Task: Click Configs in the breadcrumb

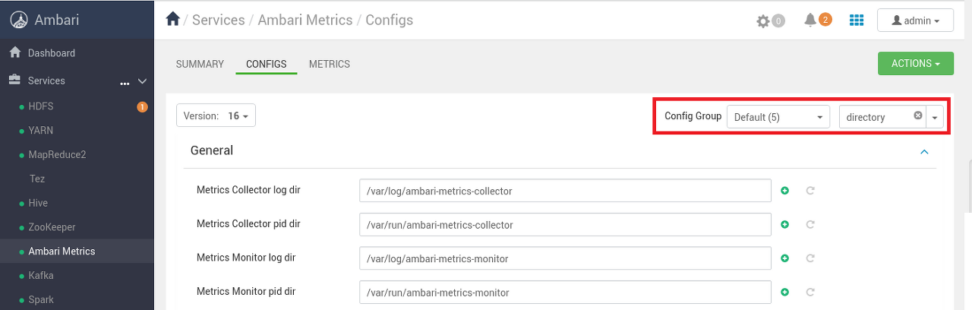Action: click(390, 20)
